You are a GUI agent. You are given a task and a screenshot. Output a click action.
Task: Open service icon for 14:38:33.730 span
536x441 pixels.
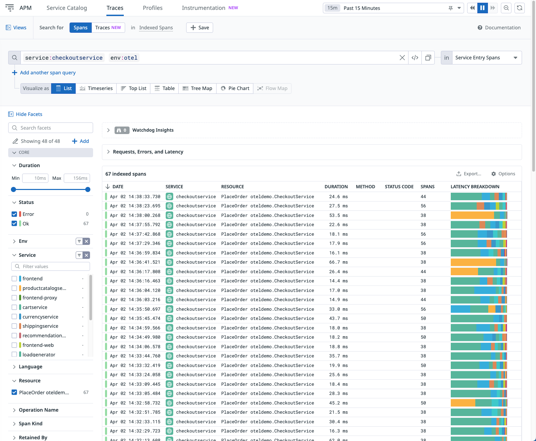[x=169, y=196]
